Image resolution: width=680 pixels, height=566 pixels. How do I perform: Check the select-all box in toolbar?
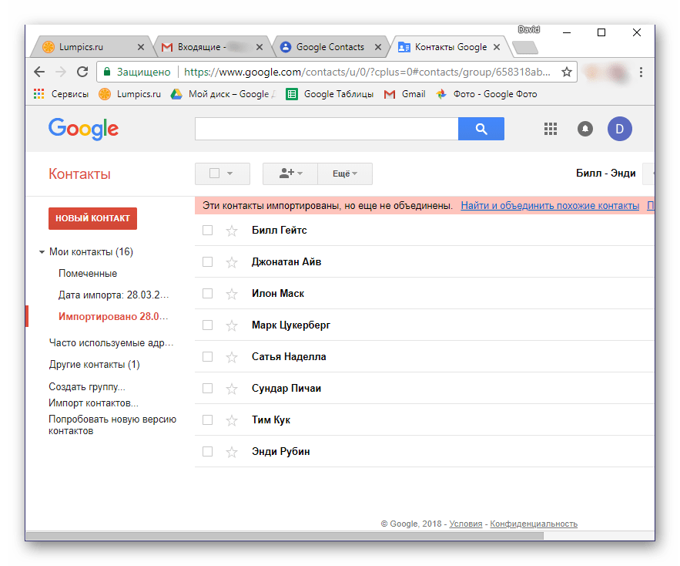tap(214, 174)
